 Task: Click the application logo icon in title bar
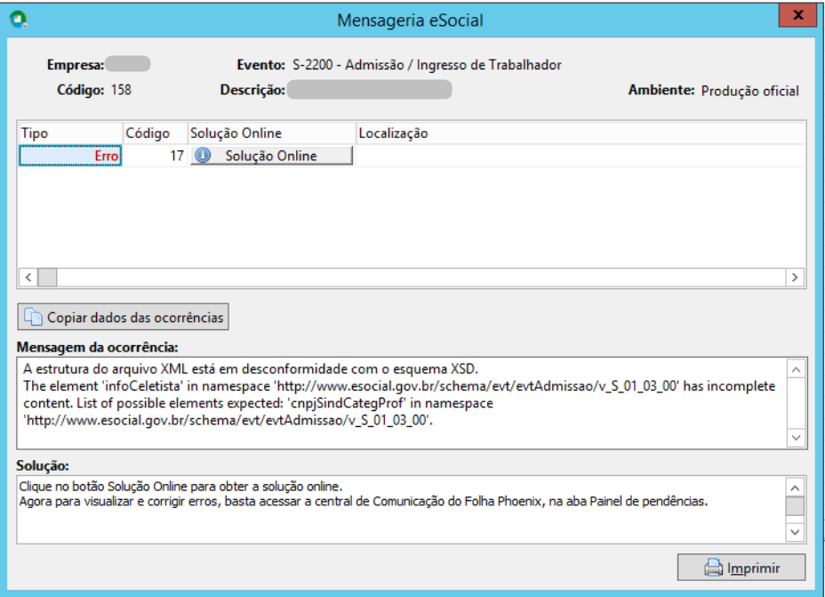click(x=19, y=20)
